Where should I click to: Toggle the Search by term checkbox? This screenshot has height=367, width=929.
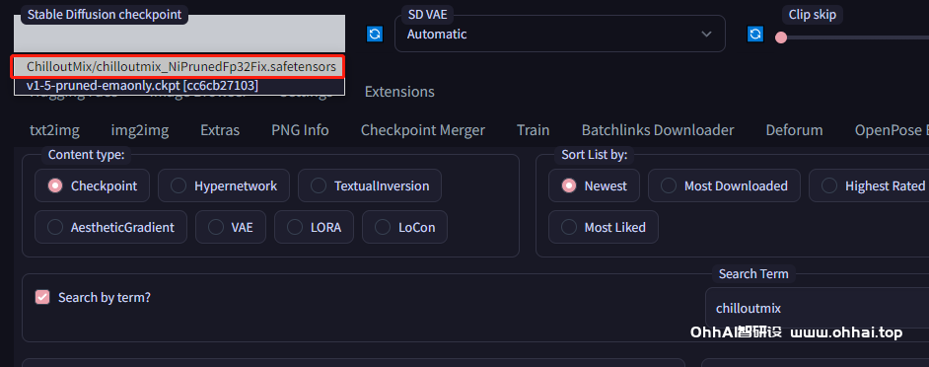click(42, 297)
